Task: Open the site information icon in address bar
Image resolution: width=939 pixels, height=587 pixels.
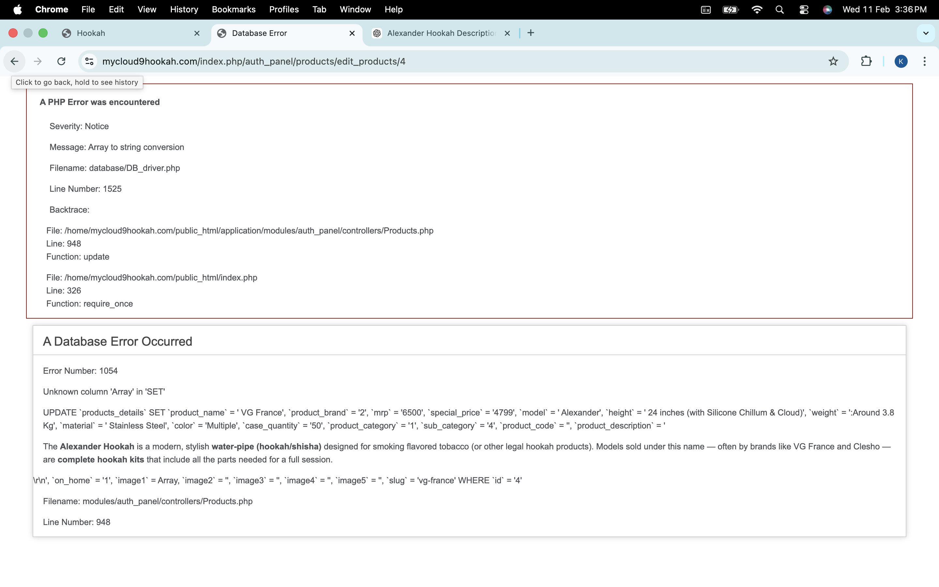Action: [89, 61]
